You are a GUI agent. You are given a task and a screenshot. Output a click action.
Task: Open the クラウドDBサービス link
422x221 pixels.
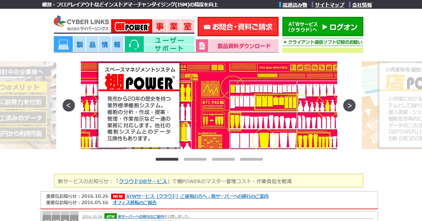pos(143,181)
